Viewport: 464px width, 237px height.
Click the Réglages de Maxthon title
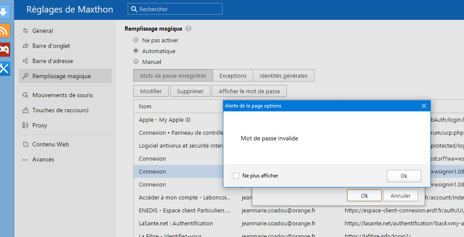point(70,9)
